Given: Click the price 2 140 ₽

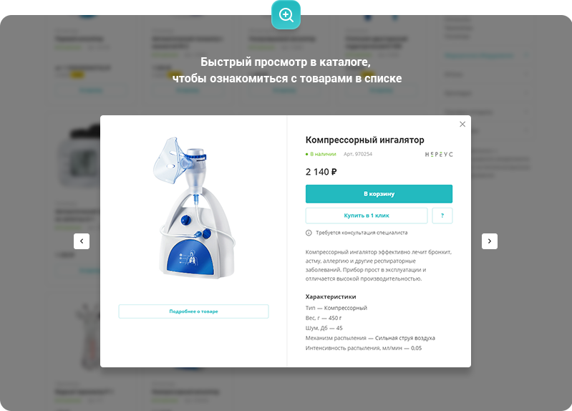Looking at the screenshot, I should 321,172.
